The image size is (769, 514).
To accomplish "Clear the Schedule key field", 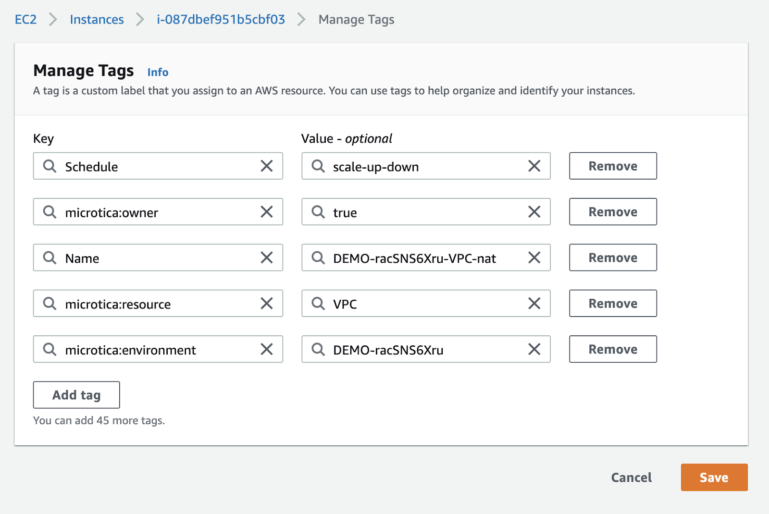I will [267, 166].
